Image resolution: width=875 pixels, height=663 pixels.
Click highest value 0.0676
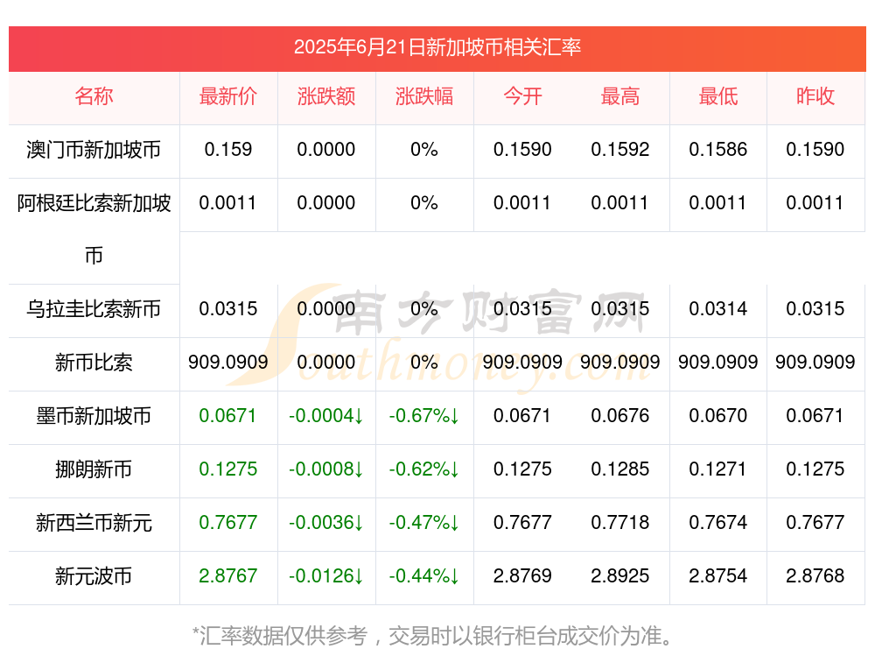[620, 415]
